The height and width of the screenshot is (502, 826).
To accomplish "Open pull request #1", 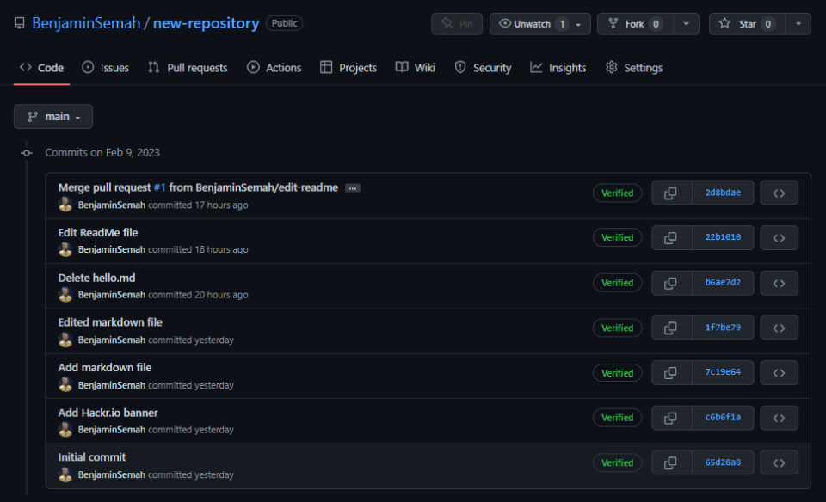I will (159, 187).
